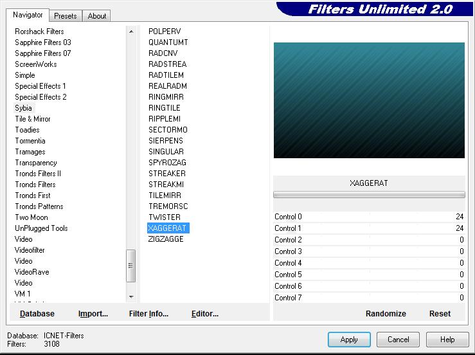Screen dimensions: 475x355
Task: Click category list scroll-down arrow
Action: tap(131, 296)
